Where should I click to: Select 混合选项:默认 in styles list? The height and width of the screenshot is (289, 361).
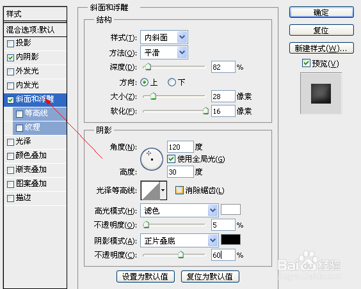pos(35,29)
